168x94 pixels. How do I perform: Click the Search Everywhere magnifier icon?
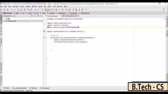[x=164, y=10]
